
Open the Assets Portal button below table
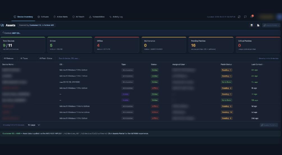269,125
